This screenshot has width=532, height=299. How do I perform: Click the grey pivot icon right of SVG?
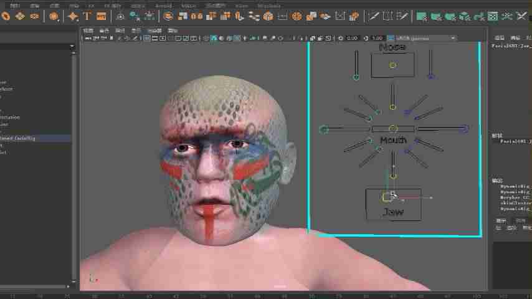click(x=120, y=16)
